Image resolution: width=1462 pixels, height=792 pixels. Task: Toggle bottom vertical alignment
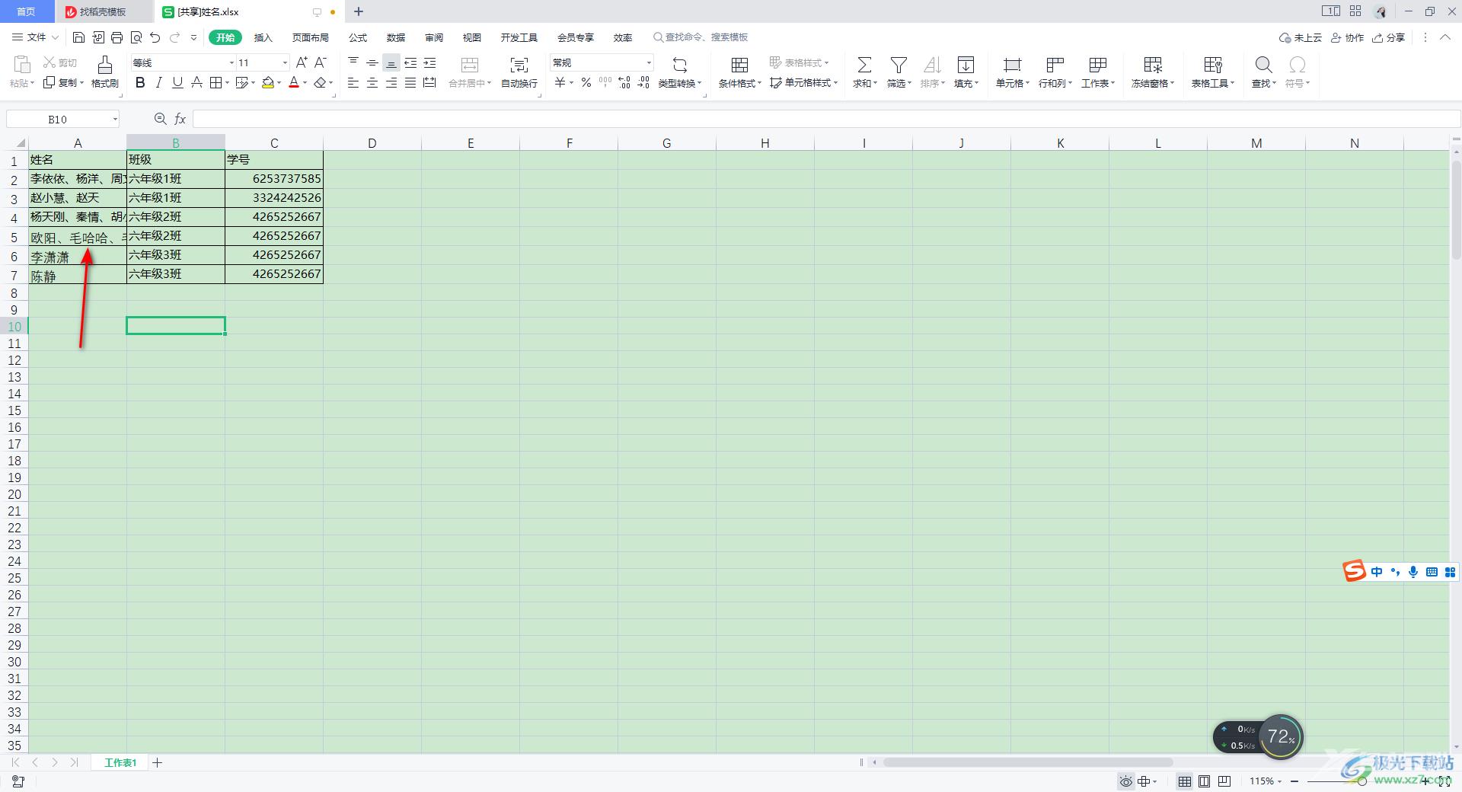point(391,62)
